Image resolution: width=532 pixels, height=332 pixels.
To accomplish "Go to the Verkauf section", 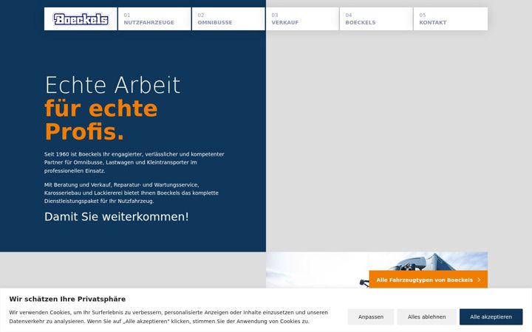I will (302, 19).
